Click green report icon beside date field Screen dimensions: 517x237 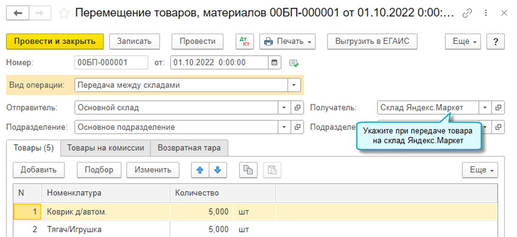click(x=294, y=63)
